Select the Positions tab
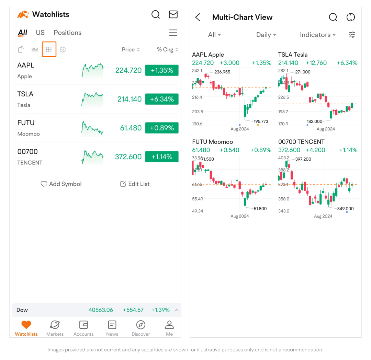371x360 pixels. click(x=68, y=33)
